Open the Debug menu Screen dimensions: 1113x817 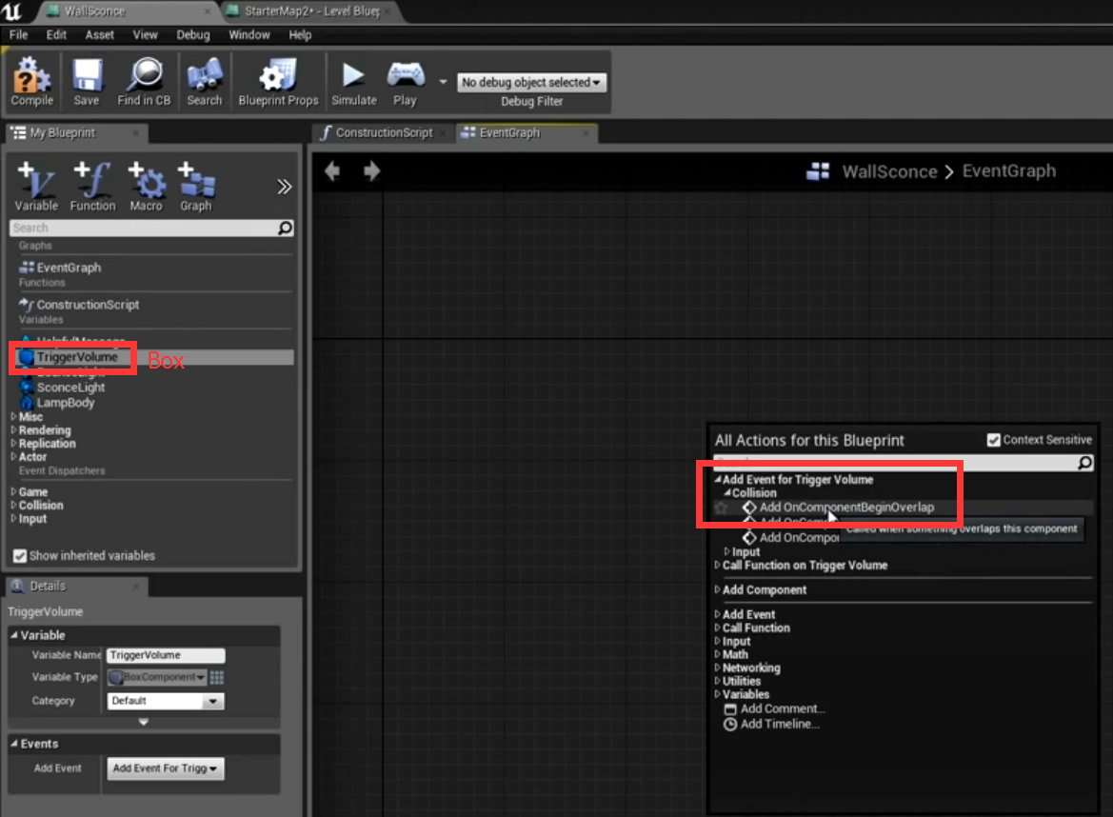[x=193, y=35]
